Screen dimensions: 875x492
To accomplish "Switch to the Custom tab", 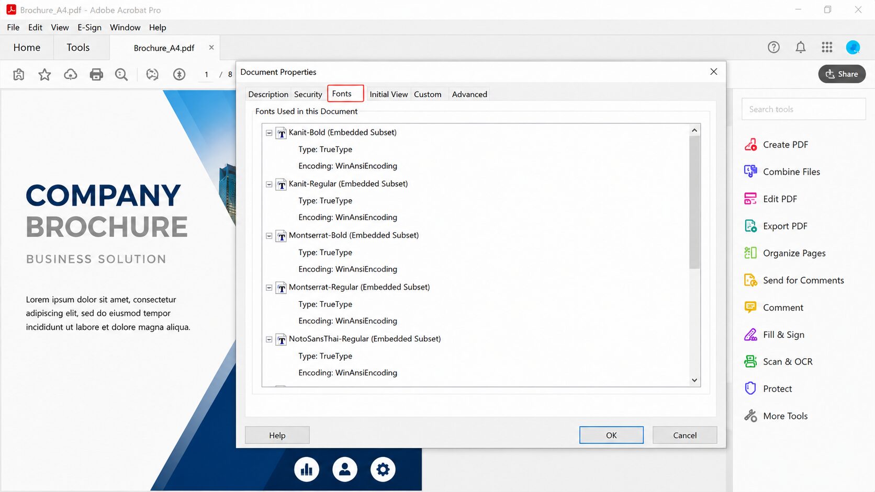I will 428,95.
